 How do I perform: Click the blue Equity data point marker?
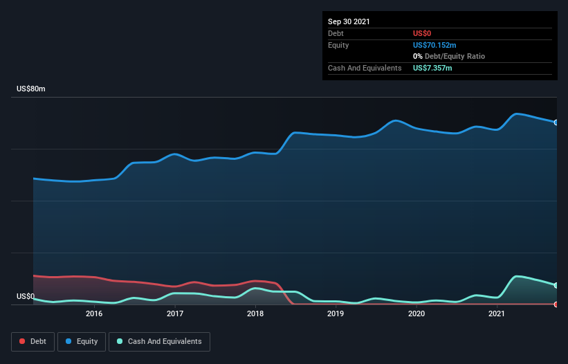pos(556,122)
